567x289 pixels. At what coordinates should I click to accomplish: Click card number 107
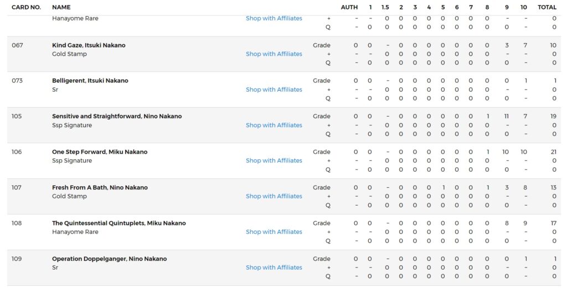(17, 187)
